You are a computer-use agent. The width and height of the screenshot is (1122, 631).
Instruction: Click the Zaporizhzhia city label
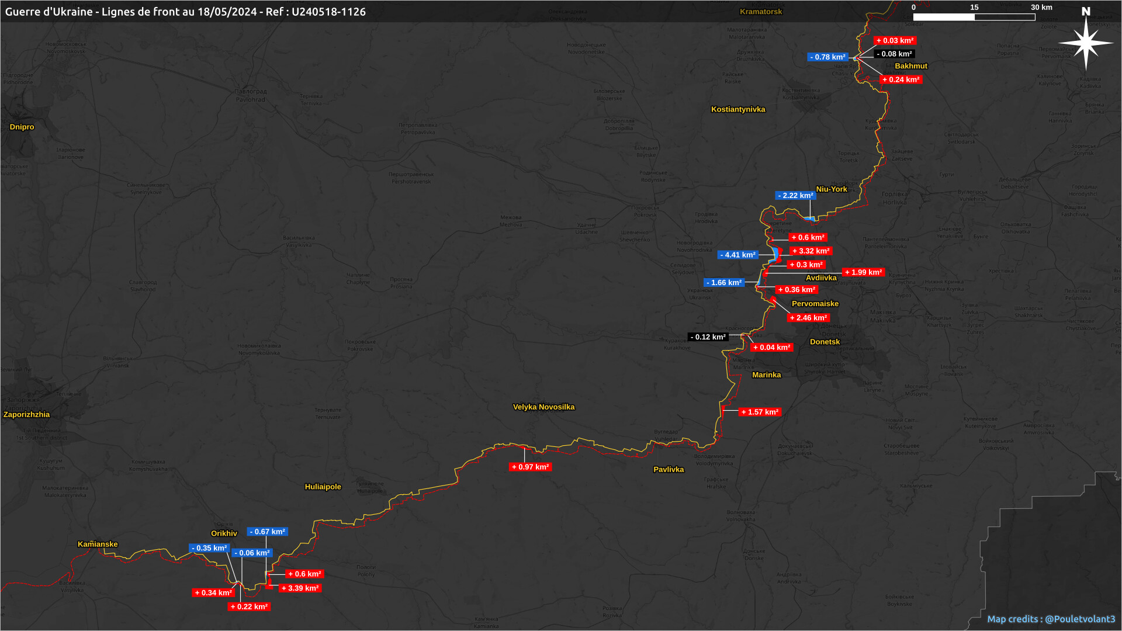click(26, 415)
